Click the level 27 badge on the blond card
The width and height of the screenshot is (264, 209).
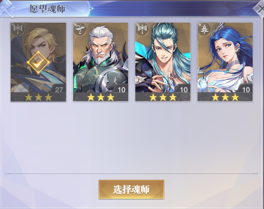pyautogui.click(x=59, y=89)
